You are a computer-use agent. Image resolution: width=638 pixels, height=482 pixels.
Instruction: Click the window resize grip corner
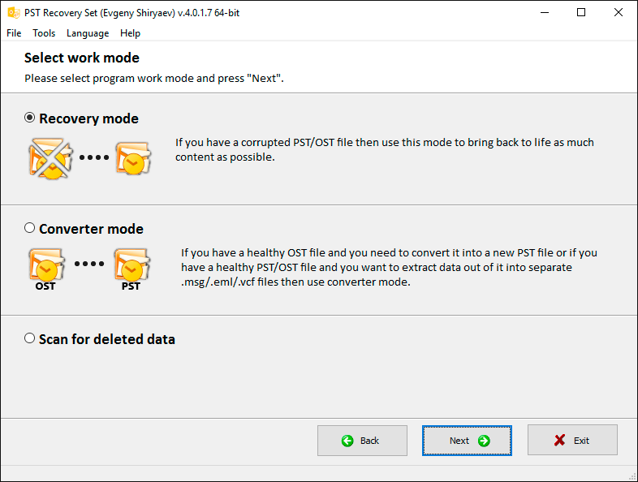[x=632, y=476]
